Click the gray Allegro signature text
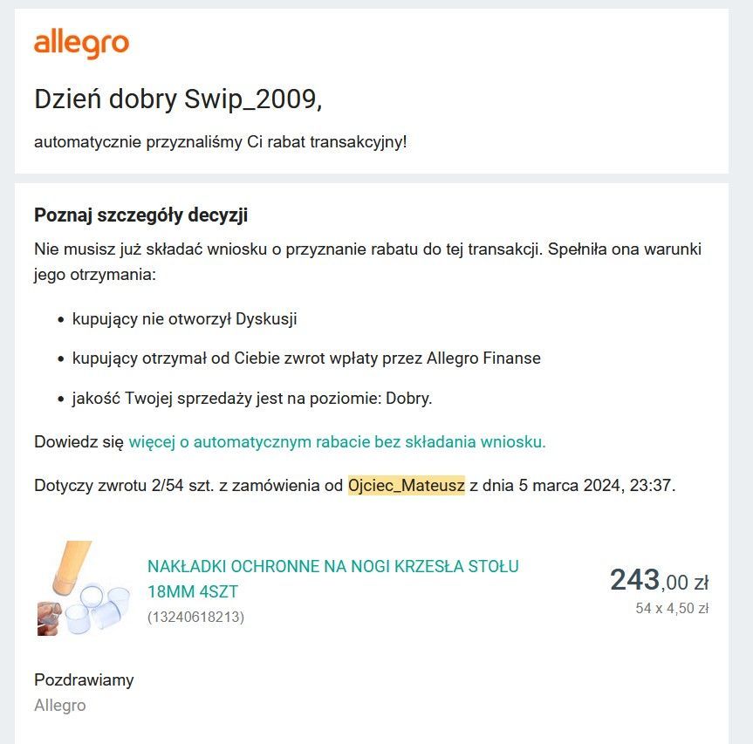 [60, 705]
